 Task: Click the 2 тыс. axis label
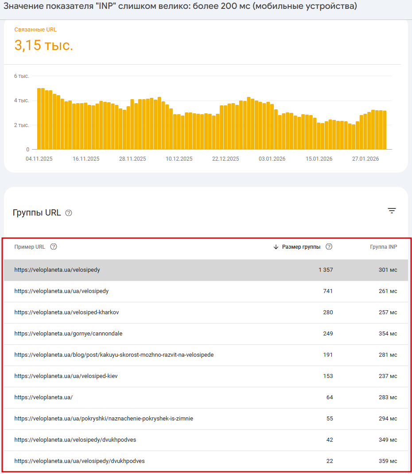(21, 125)
